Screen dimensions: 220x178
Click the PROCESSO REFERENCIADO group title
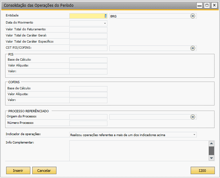[x=29, y=111]
